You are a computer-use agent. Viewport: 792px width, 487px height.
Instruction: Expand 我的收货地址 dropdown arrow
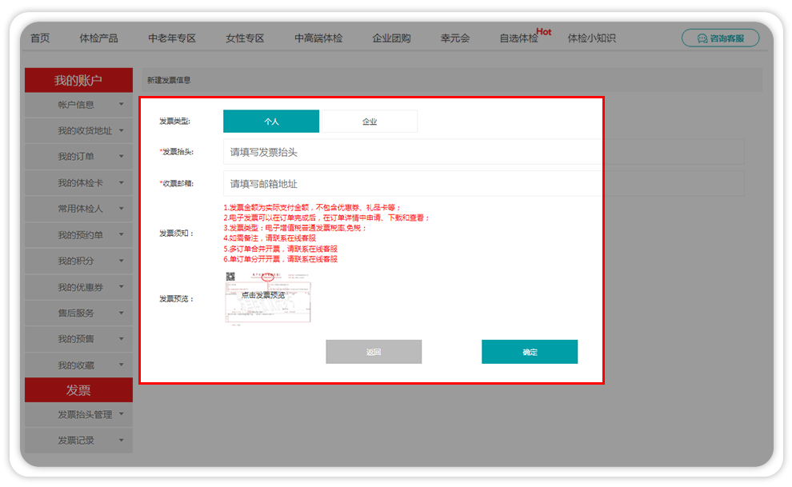(122, 130)
